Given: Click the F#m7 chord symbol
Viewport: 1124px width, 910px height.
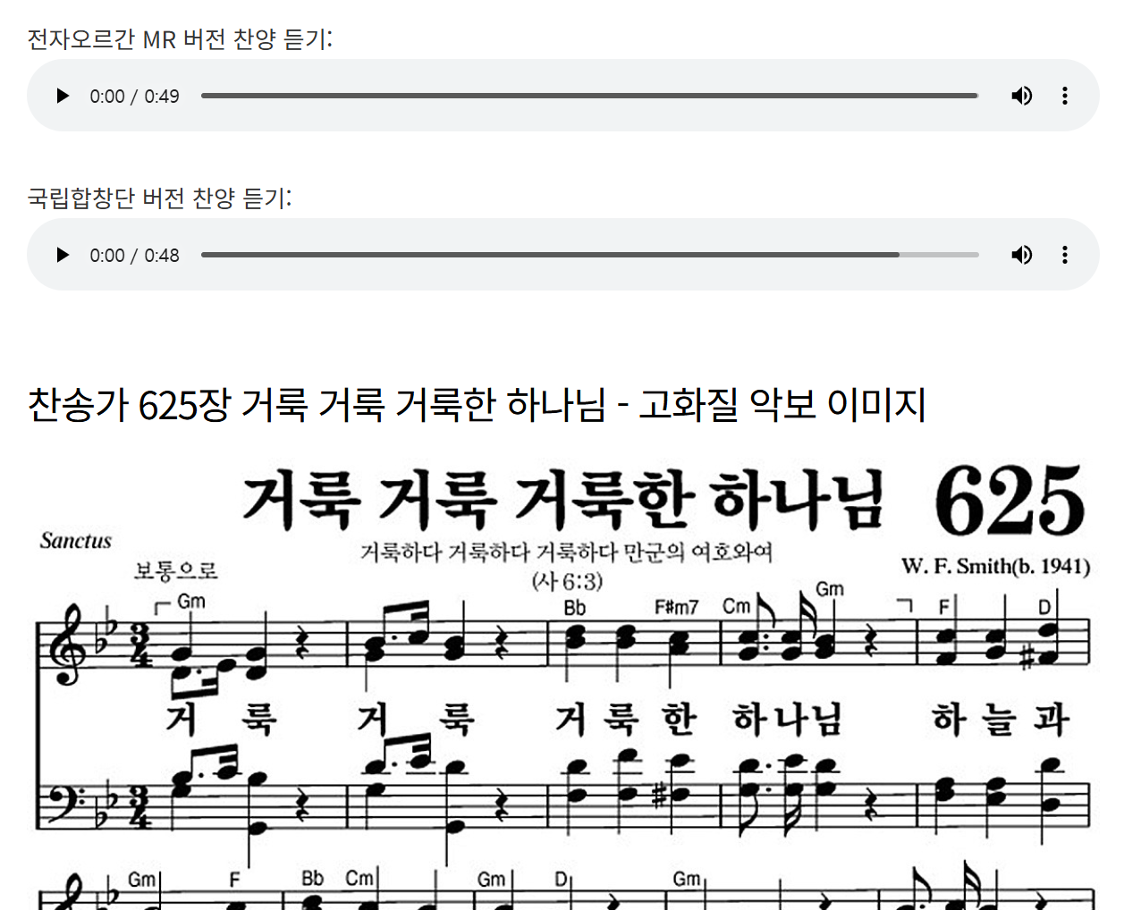Looking at the screenshot, I should click(x=677, y=608).
